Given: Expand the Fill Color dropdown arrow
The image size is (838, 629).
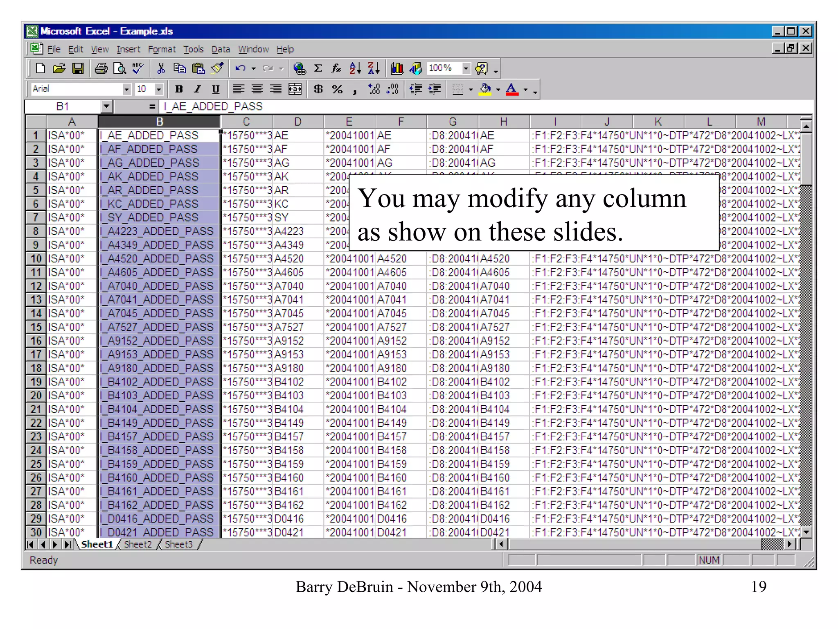Looking at the screenshot, I should 498,89.
